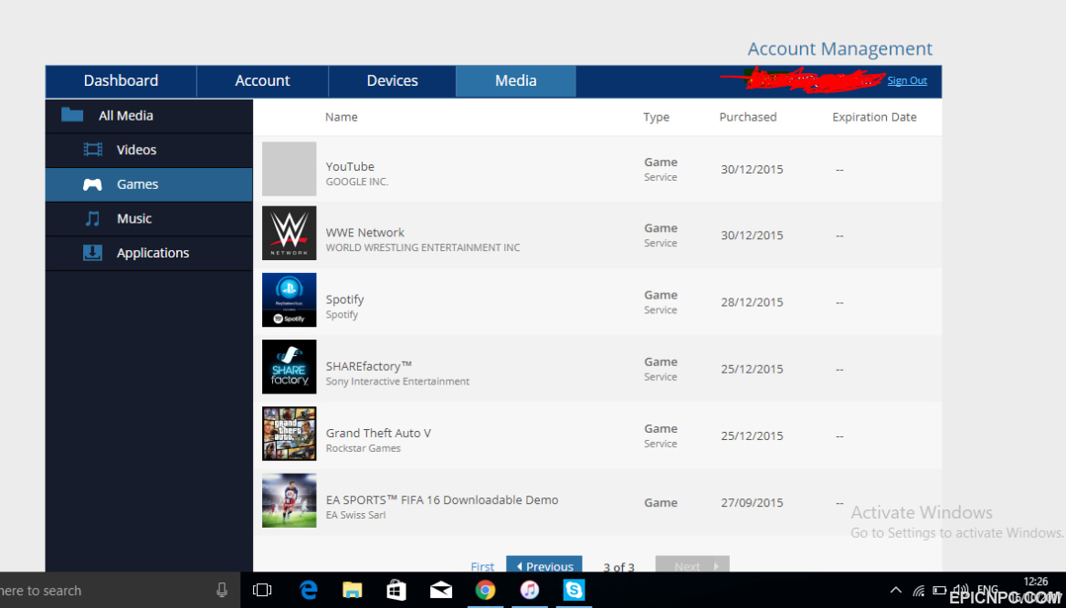Switch to the Account tab
The image size is (1066, 608).
[x=262, y=81]
